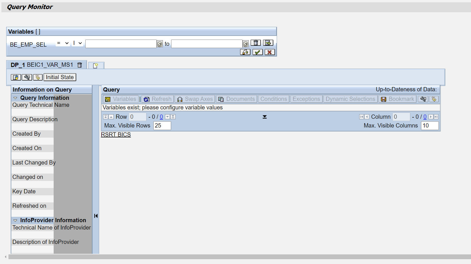Open value help for BE_EMP_SEL from-field
The height and width of the screenshot is (264, 471).
tap(160, 44)
